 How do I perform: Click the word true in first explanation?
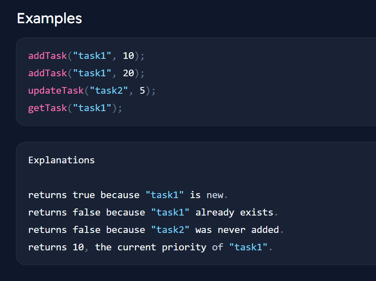[84, 195]
